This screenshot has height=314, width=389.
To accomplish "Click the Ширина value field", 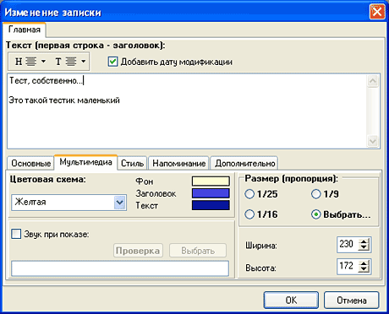I will click(348, 244).
